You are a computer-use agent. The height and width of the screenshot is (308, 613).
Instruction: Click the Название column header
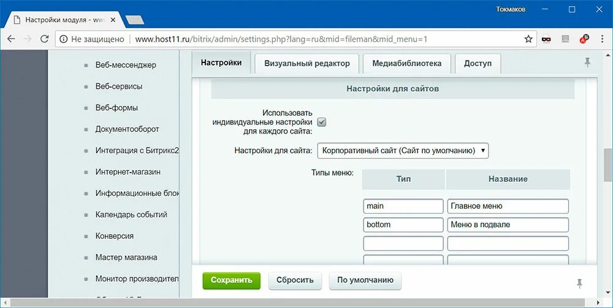(x=508, y=179)
